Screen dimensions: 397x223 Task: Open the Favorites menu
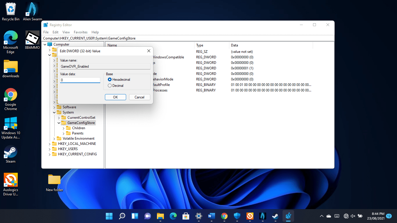tap(81, 32)
